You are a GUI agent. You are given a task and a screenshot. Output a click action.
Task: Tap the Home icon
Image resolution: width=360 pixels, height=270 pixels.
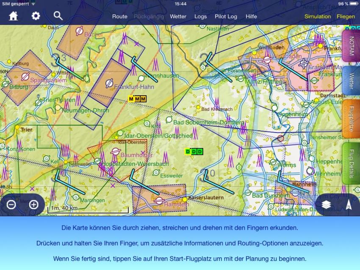[13, 16]
